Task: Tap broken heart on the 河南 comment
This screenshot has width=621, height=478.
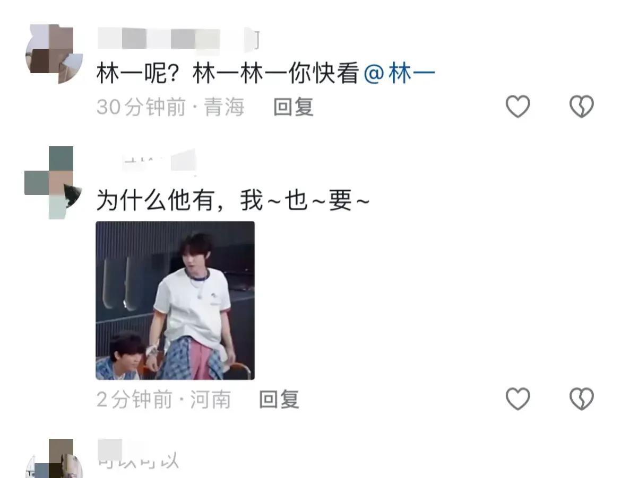Action: tap(581, 399)
